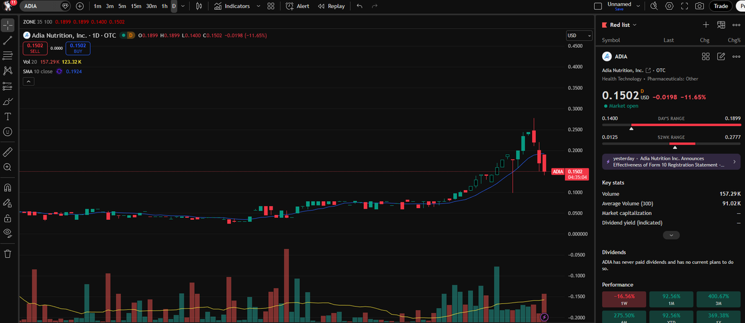This screenshot has height=323, width=745.
Task: Expand the timeframe interval dropdown arrow
Action: coord(183,6)
